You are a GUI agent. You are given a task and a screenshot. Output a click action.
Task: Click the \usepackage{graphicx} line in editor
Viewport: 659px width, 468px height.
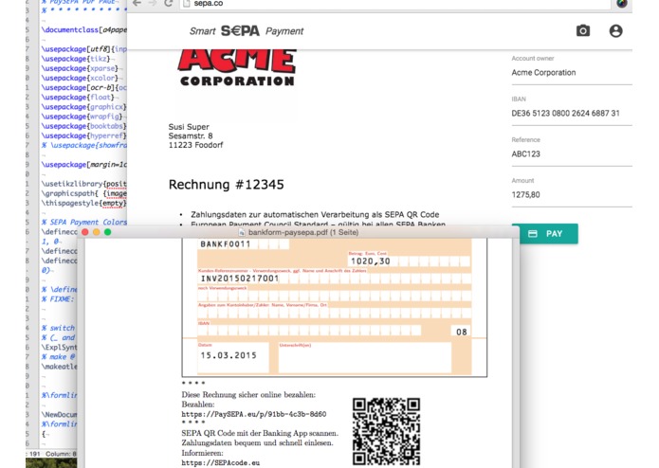pos(84,107)
